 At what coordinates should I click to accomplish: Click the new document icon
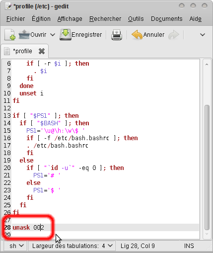tap(10, 35)
